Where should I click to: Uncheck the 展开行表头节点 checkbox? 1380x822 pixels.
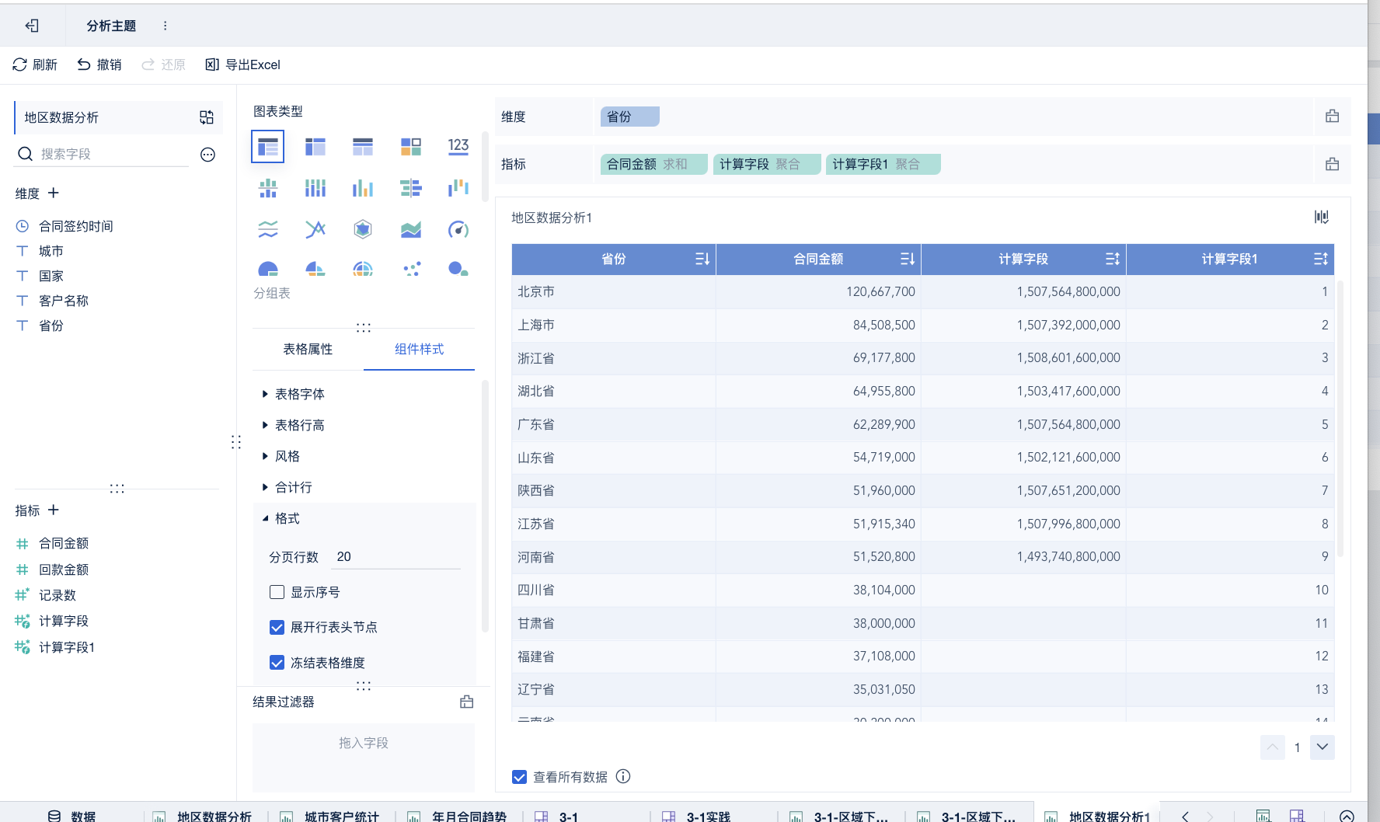pos(277,627)
